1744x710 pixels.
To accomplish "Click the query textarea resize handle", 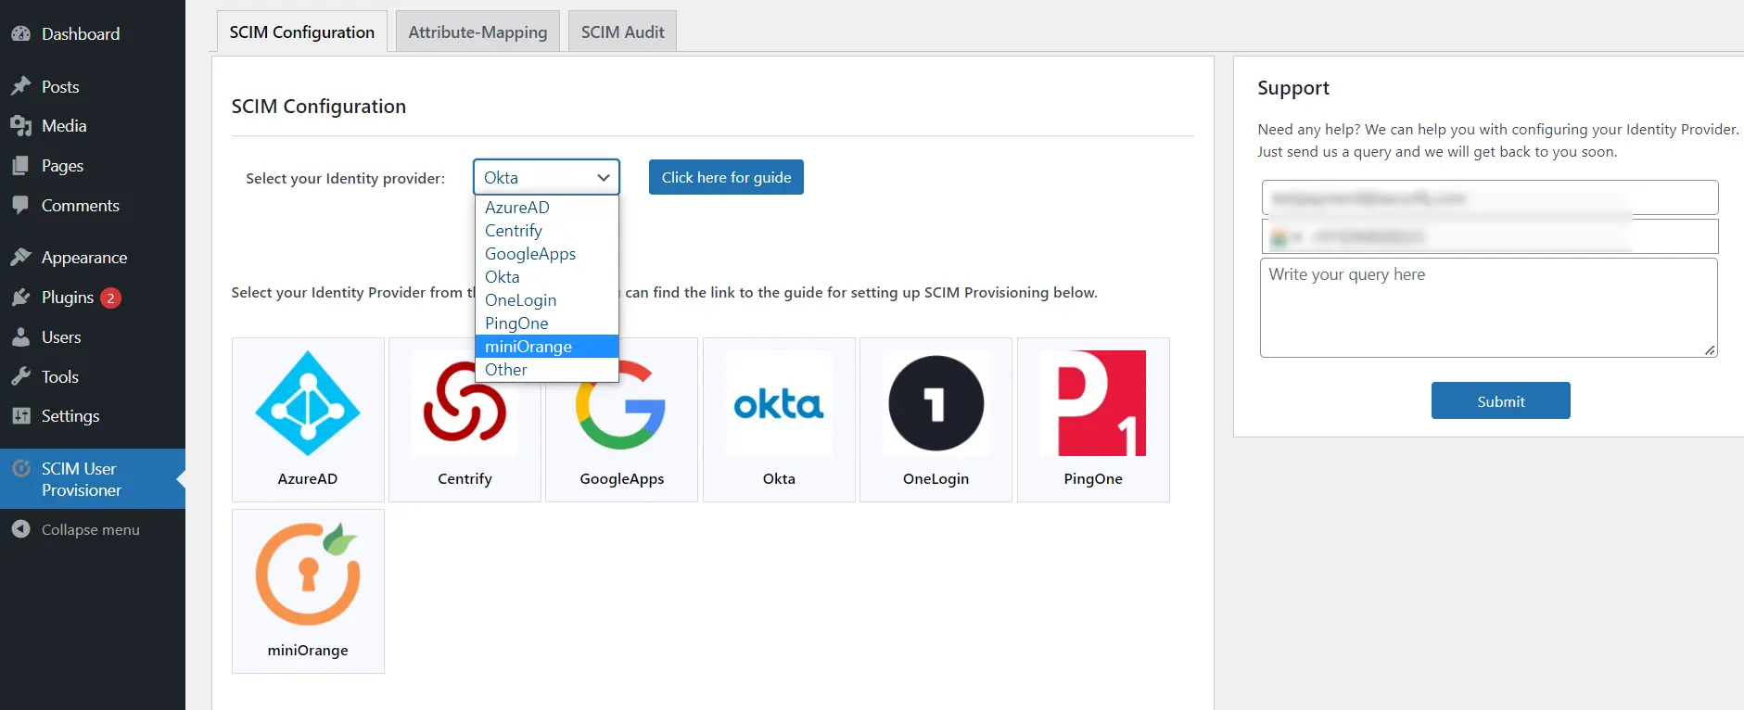I will click(x=1710, y=349).
